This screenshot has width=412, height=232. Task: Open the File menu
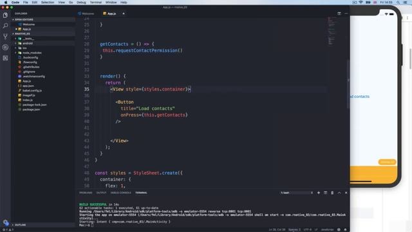click(26, 3)
